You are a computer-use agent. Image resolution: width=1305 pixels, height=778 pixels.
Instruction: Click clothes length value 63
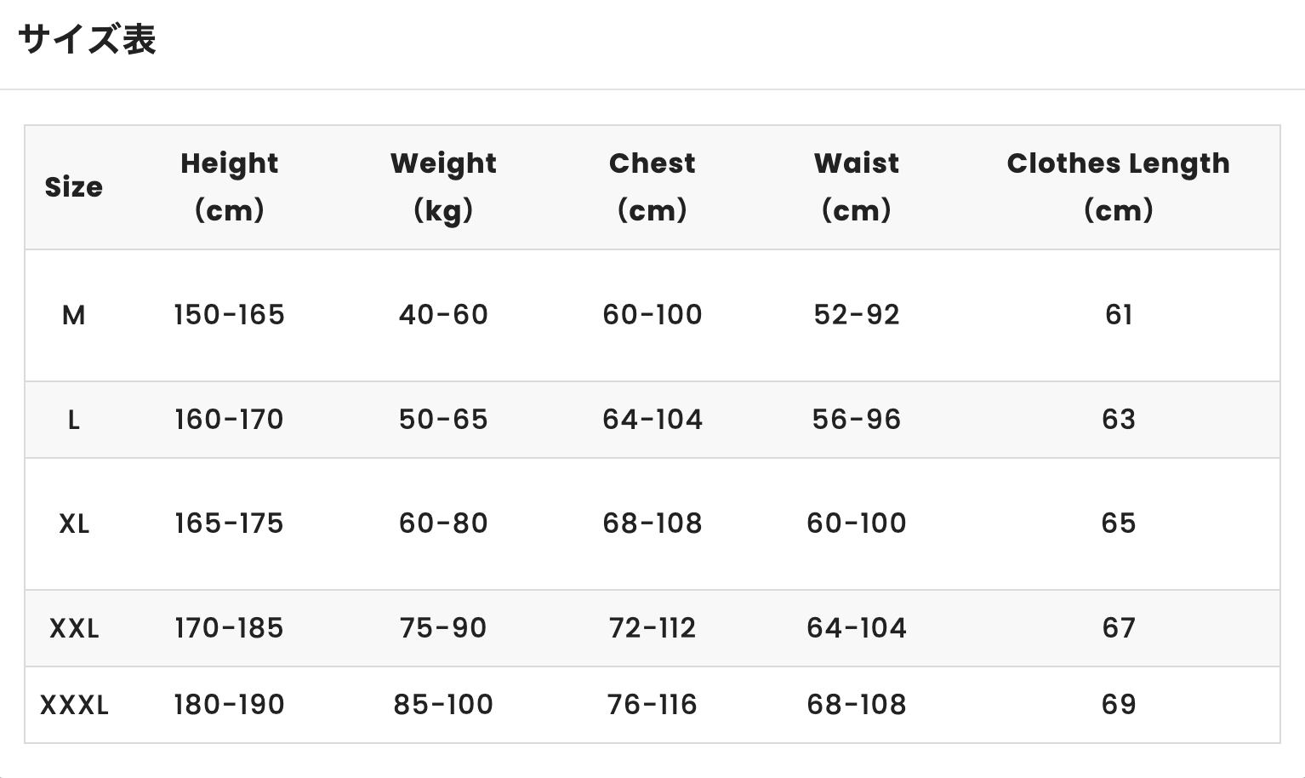pos(1118,419)
